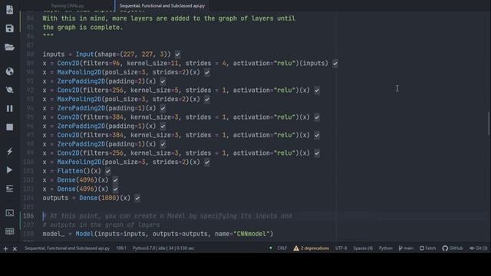Viewport: 491px width, 276px height.
Task: Click the play triangle run icon
Action: click(9, 170)
